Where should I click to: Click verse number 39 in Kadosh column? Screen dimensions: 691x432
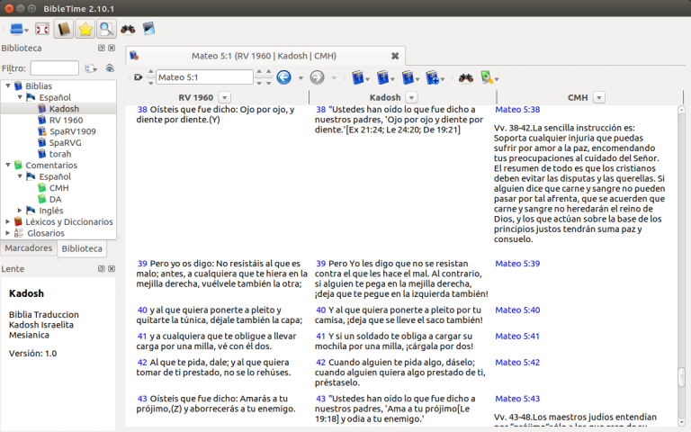point(321,264)
